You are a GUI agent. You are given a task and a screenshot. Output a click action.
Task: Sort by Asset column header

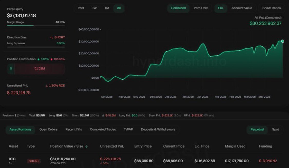click(x=13, y=146)
